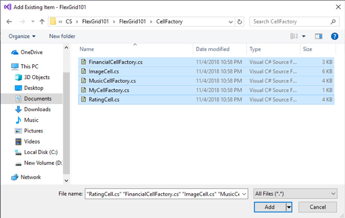Open the help button
The height and width of the screenshot is (218, 345).
coord(334,36)
